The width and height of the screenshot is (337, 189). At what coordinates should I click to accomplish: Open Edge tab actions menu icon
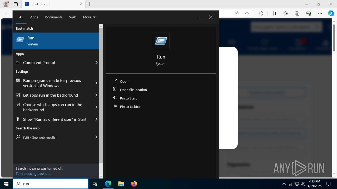tap(16, 4)
